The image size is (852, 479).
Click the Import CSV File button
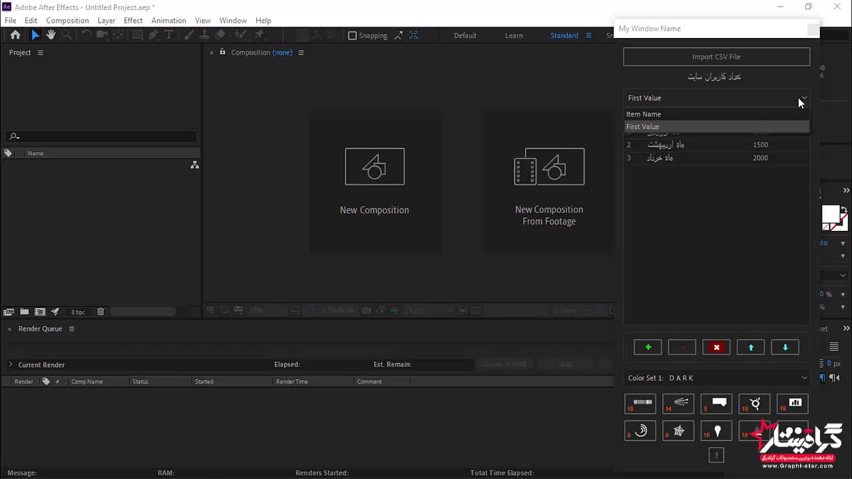pyautogui.click(x=716, y=57)
